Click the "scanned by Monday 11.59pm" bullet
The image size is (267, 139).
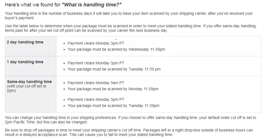click(x=113, y=89)
